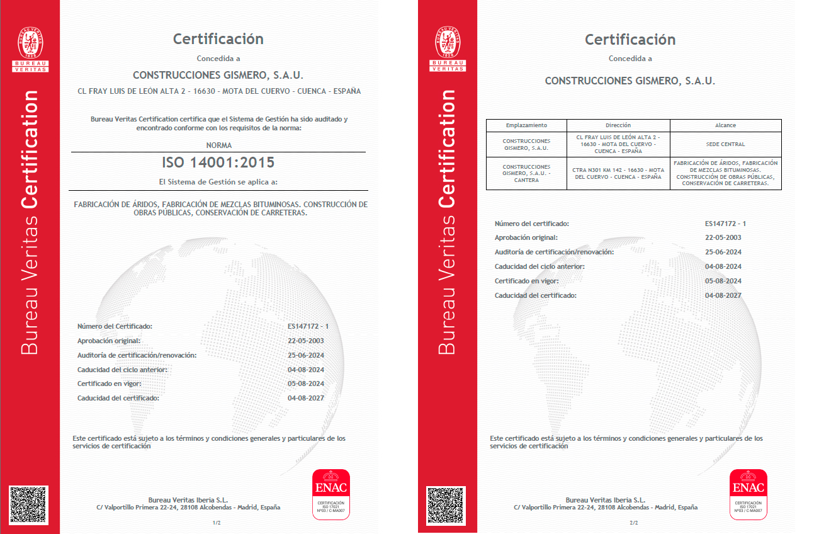Select the Emplazamiento table column header
The height and width of the screenshot is (534, 819).
point(526,125)
